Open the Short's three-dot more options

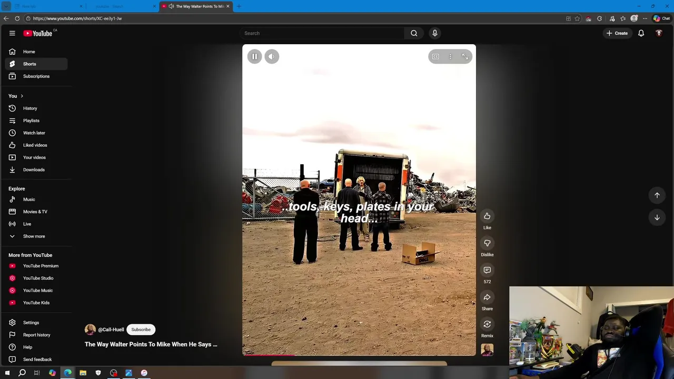(450, 56)
